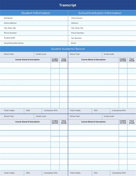Screen dimensions: 136x176
Task: Click Course Name & Description header, bottom-left block
Action: click(x=25, y=122)
